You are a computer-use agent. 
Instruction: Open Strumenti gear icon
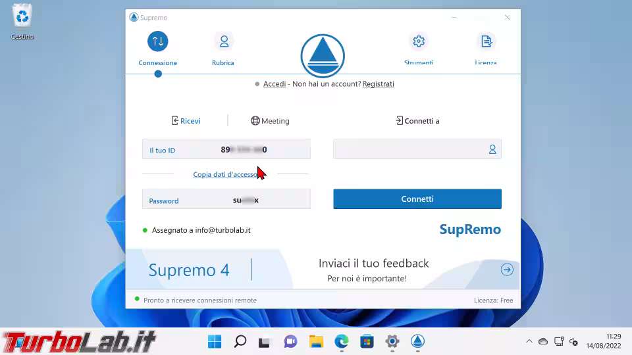(419, 41)
